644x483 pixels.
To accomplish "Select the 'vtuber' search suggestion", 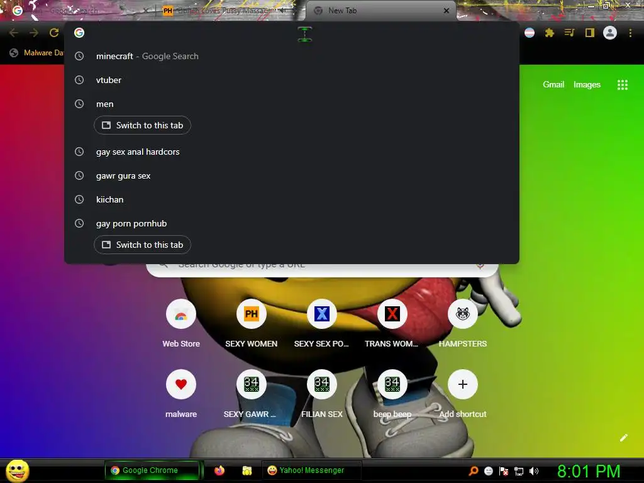I will click(292, 80).
